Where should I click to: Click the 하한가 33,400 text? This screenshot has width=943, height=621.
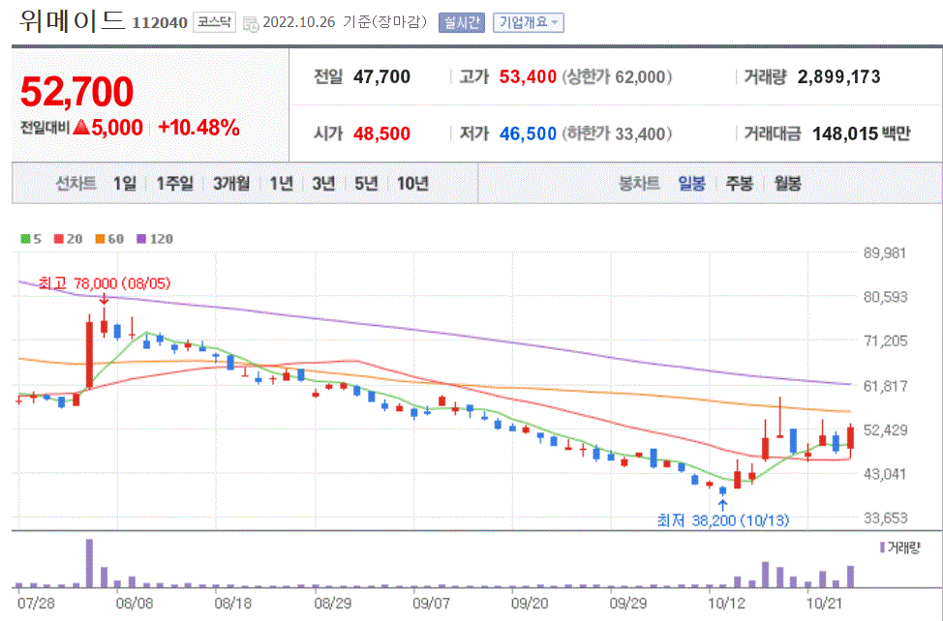click(x=617, y=133)
